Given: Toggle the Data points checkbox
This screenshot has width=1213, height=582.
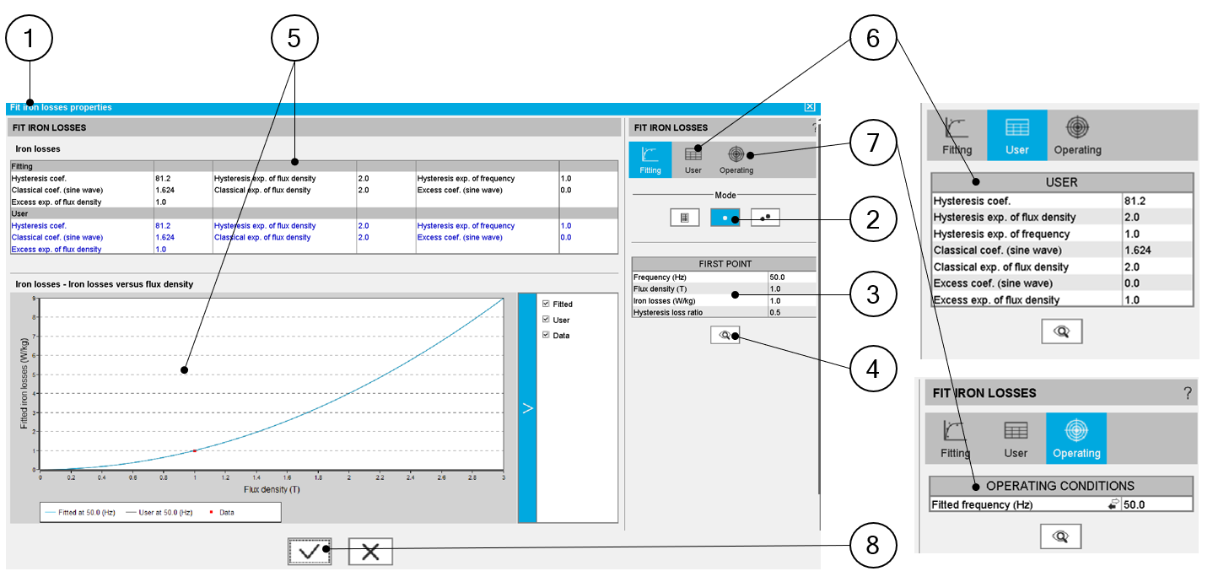Looking at the screenshot, I should pos(547,335).
